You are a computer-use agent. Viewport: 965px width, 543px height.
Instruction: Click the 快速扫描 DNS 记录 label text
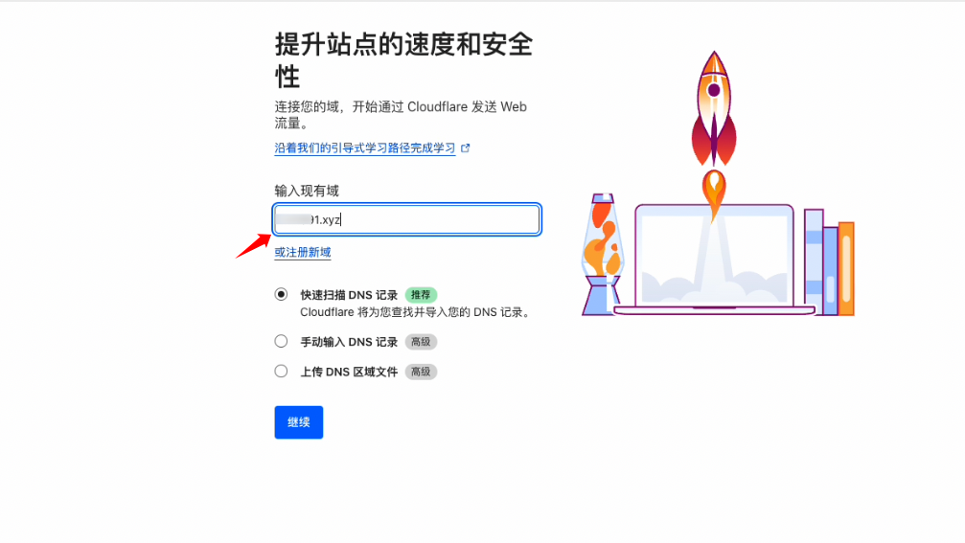pos(349,295)
